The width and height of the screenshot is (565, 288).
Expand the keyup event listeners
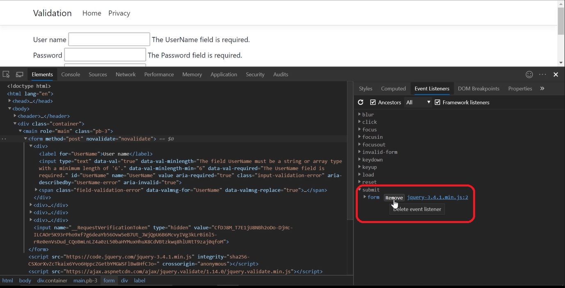360,167
